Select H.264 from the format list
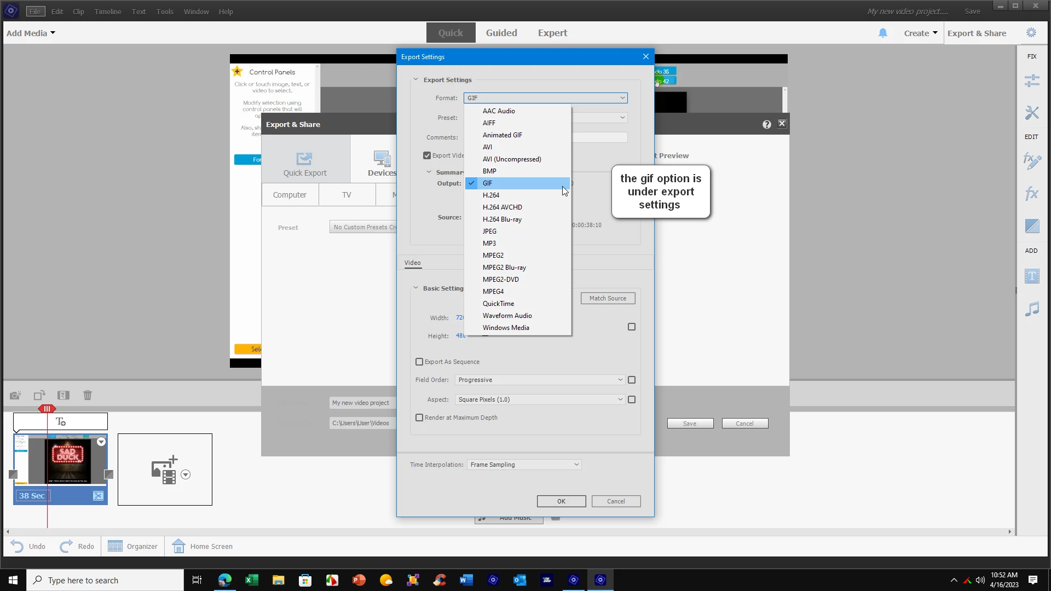Image resolution: width=1051 pixels, height=591 pixels. [x=491, y=195]
